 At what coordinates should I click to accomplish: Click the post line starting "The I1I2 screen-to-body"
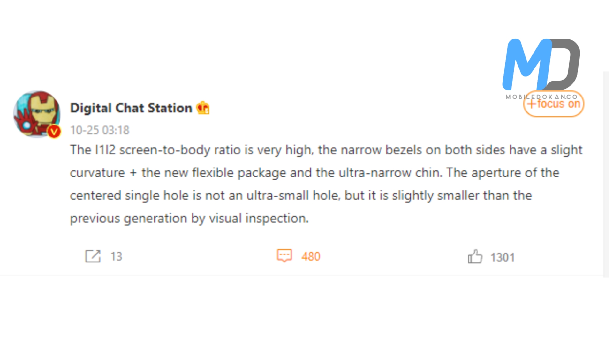[x=326, y=150]
